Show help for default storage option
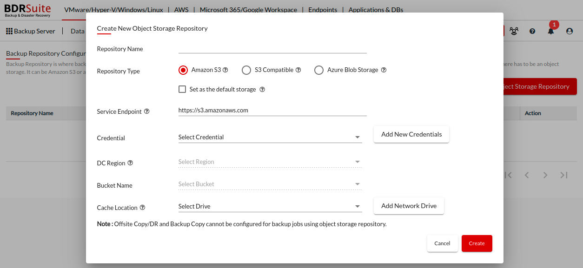The width and height of the screenshot is (583, 268). [x=262, y=90]
